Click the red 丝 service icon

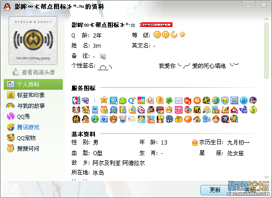coord(76,119)
